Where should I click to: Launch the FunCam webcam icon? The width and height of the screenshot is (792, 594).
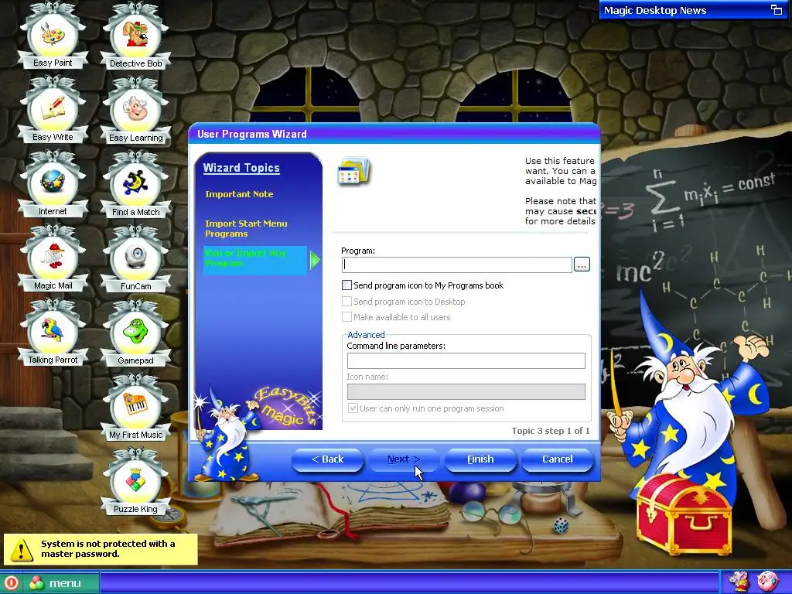(x=135, y=259)
